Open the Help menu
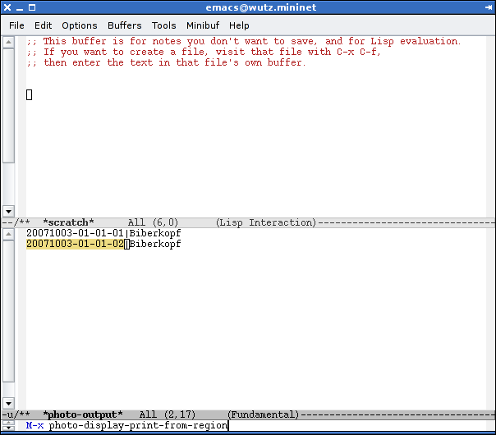 [239, 25]
